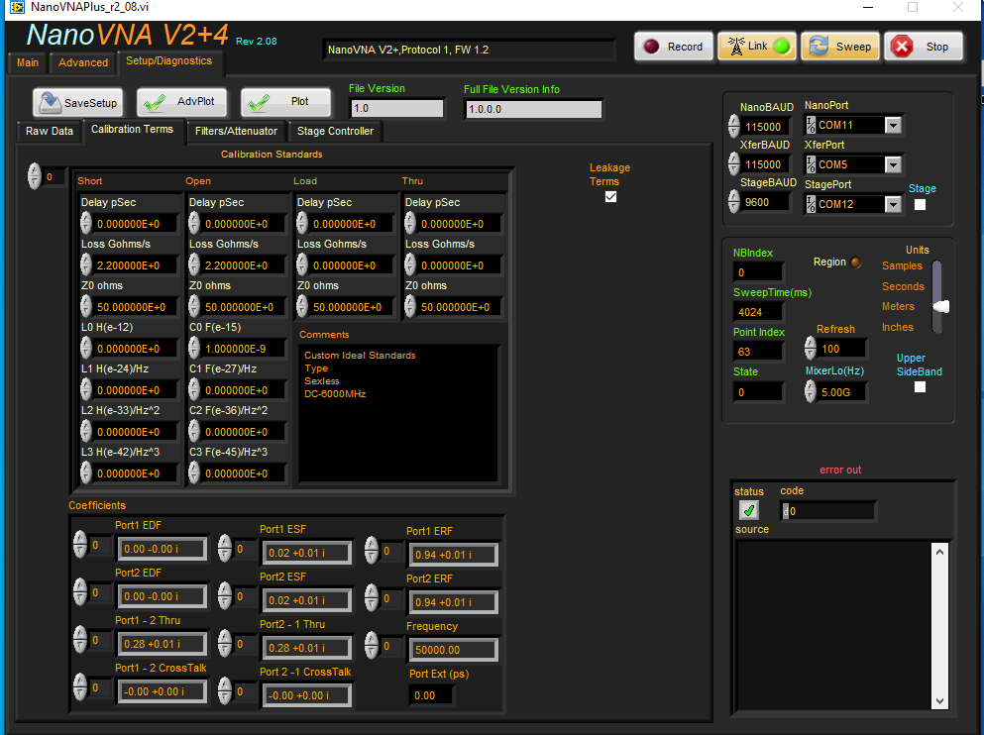Image resolution: width=984 pixels, height=735 pixels.
Task: Click the NanoPort I/O resource icon
Action: 811,126
